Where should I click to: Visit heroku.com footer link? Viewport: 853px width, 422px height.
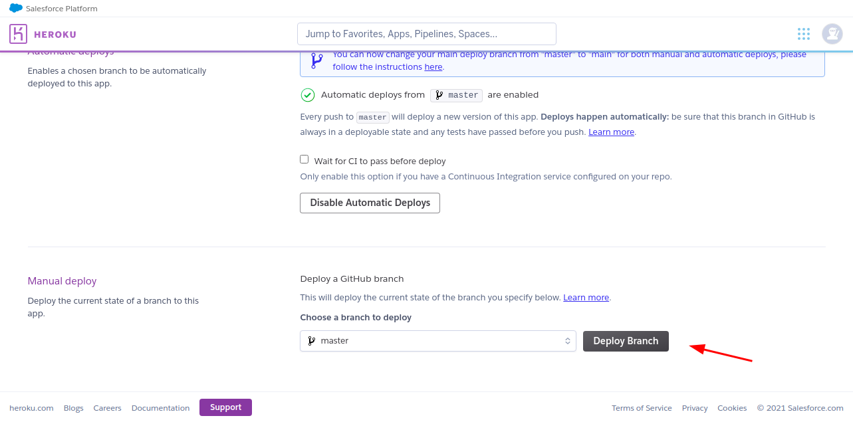click(x=31, y=408)
